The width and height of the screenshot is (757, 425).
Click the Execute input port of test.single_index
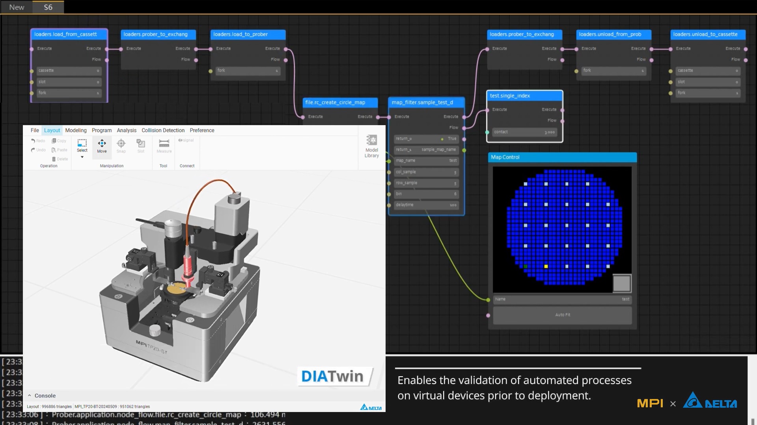(488, 110)
